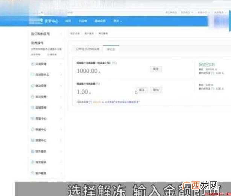Image resolution: width=231 pixels, height=196 pixels.
Task: Expand the 营销中心 menu chevron
Action: (x=61, y=118)
